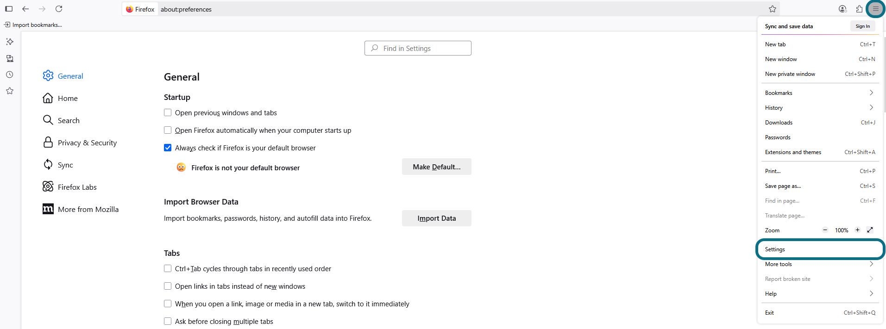Screen dimensions: 886x329
Task: Uncheck Always check if Firefox is default
Action: click(168, 148)
